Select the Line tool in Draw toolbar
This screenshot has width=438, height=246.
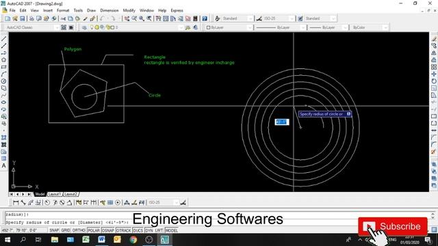click(4, 39)
